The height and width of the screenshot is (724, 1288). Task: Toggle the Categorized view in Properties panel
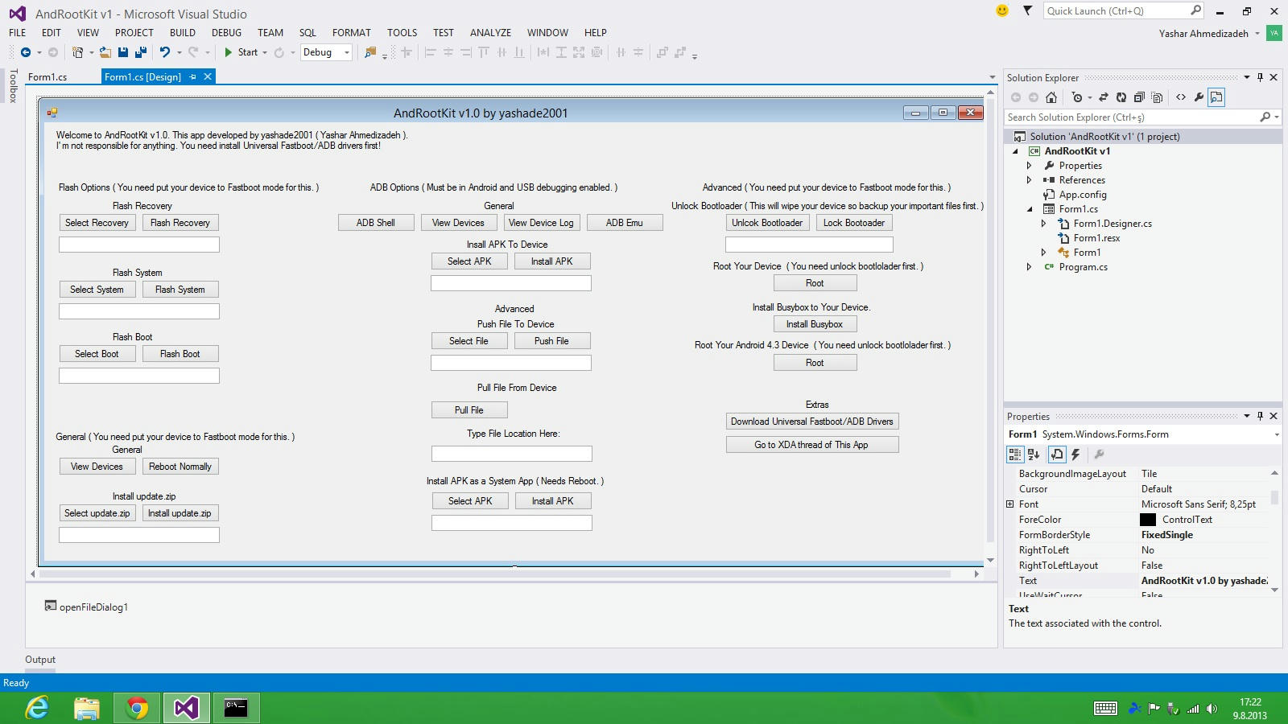pos(1015,455)
